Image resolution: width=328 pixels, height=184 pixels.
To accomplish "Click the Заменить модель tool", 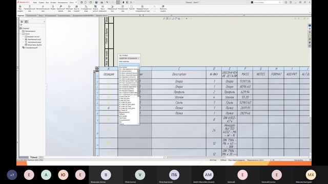I will point(163,8).
